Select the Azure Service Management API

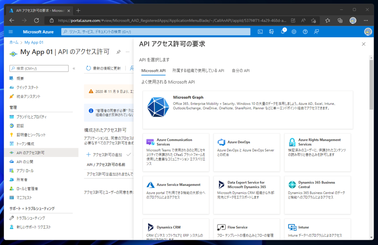click(x=176, y=195)
